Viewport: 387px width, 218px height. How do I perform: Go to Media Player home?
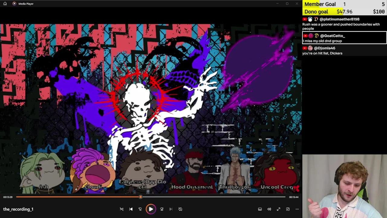[x=5, y=4]
